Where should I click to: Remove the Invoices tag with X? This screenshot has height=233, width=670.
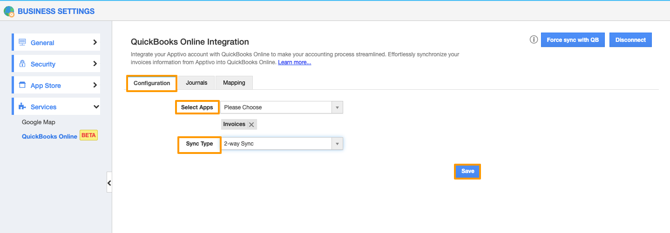[251, 125]
